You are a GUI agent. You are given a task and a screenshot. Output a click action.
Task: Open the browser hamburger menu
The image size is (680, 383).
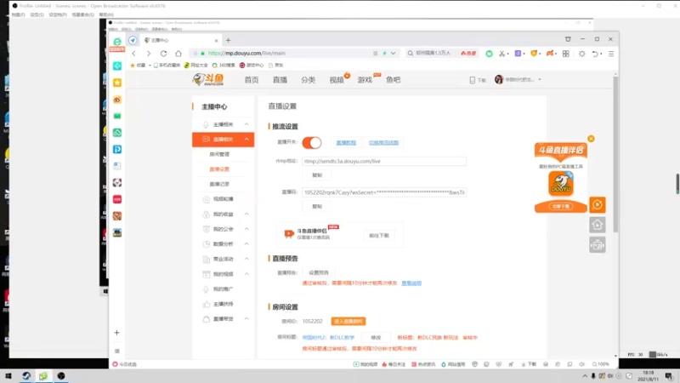tap(611, 54)
